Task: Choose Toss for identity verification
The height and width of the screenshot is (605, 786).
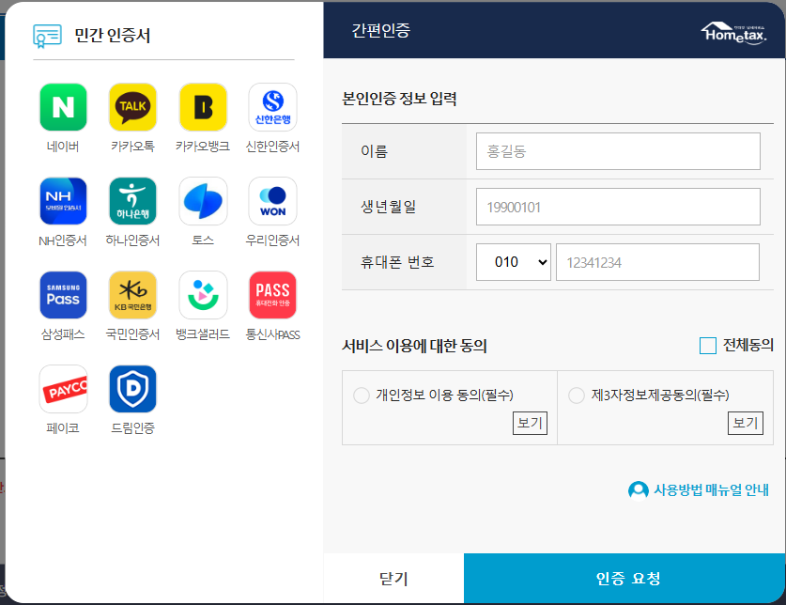Action: point(203,200)
